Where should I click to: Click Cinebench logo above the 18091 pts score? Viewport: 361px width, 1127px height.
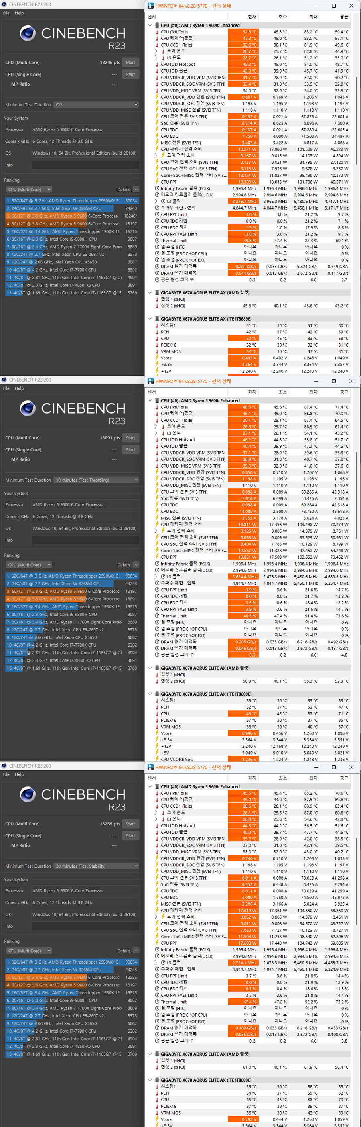point(28,408)
